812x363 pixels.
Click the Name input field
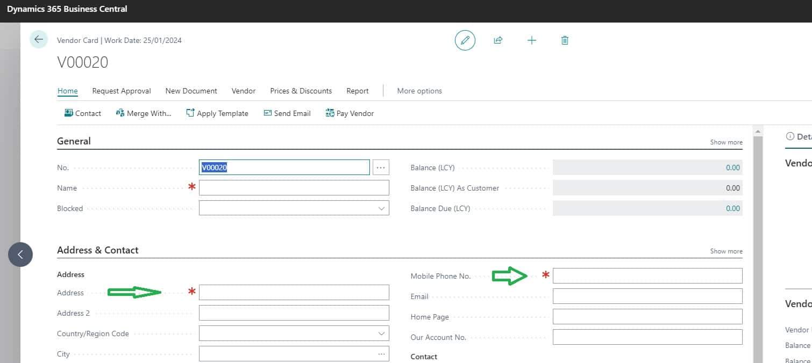(x=294, y=188)
